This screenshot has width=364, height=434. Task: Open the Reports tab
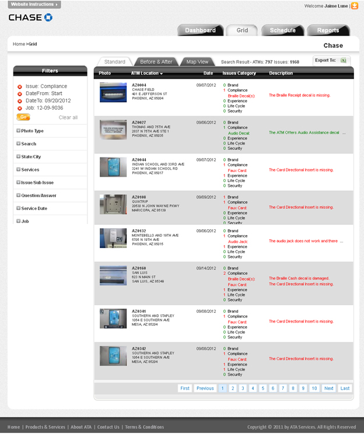pos(328,30)
